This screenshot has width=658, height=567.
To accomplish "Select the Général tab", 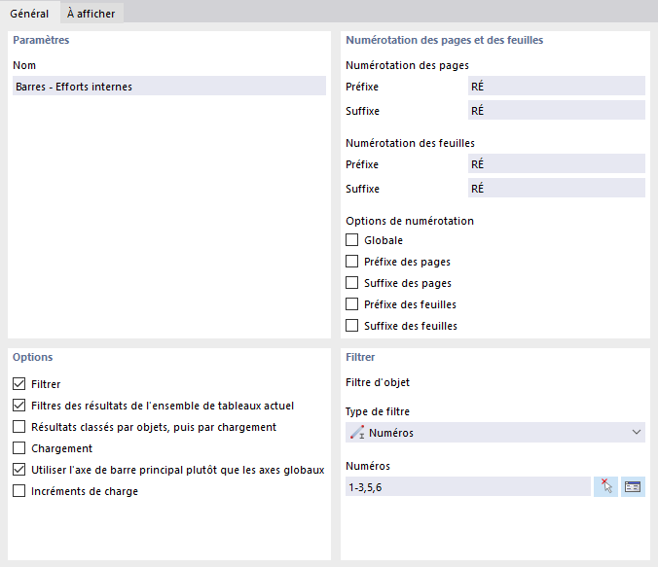I will point(29,14).
